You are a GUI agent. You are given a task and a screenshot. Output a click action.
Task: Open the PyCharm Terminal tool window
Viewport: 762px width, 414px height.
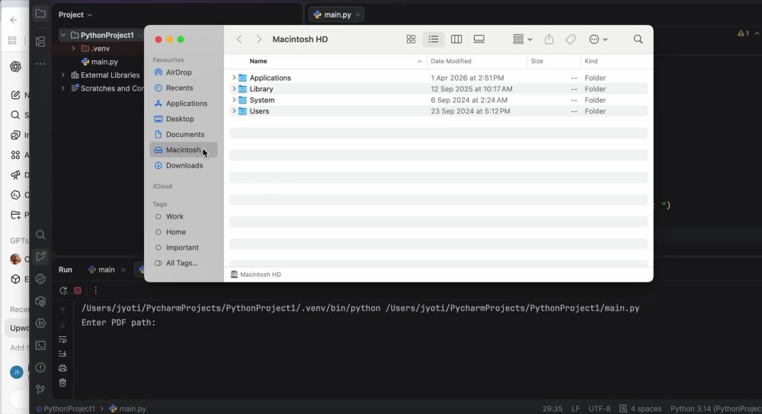(40, 346)
